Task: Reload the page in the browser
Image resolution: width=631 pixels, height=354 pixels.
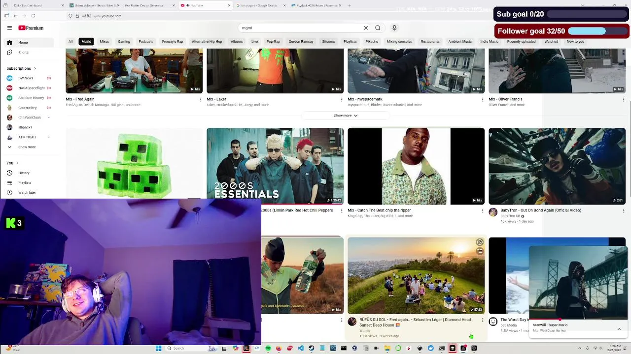Action: (x=33, y=16)
